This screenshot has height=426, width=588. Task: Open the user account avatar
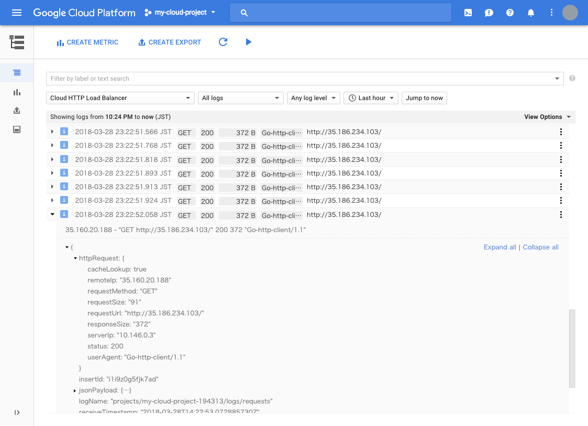570,13
